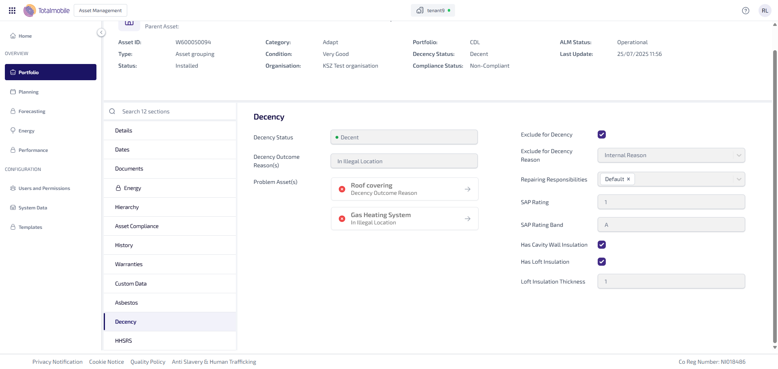Click the Totalmobile logo
778x369 pixels.
tap(47, 11)
